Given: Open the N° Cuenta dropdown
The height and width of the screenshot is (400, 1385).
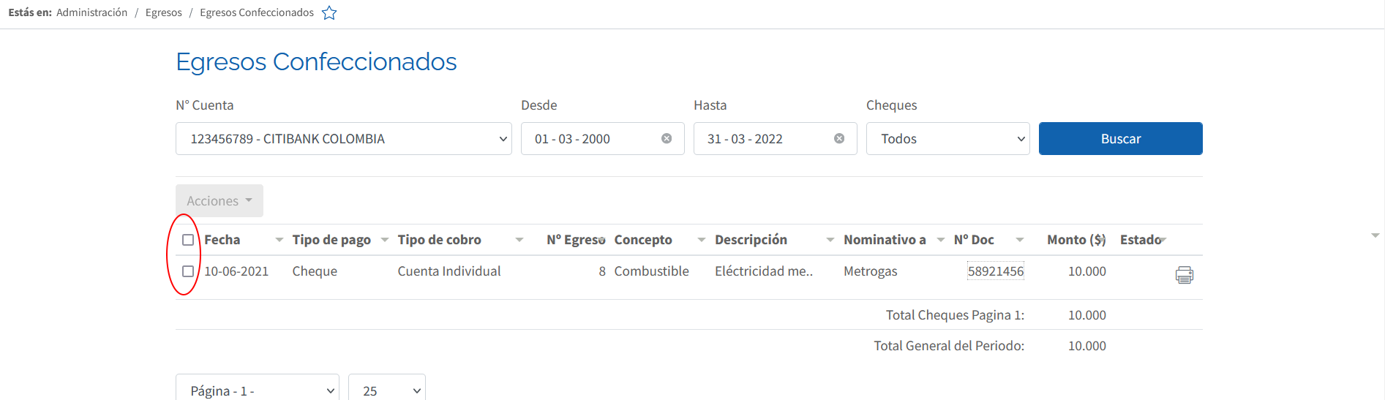Looking at the screenshot, I should (344, 138).
